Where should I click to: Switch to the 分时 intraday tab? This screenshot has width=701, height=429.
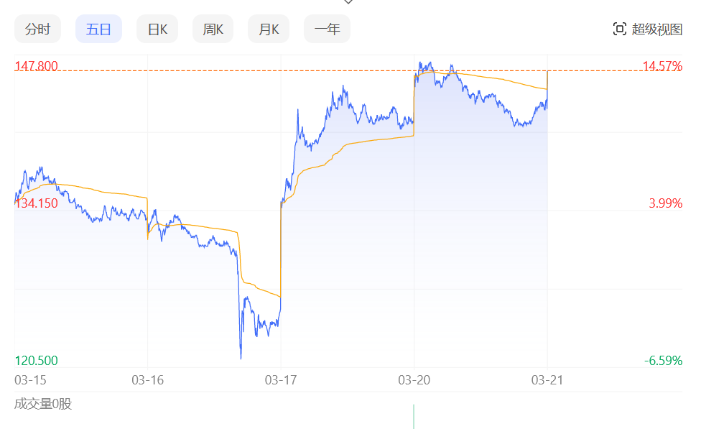(x=38, y=29)
